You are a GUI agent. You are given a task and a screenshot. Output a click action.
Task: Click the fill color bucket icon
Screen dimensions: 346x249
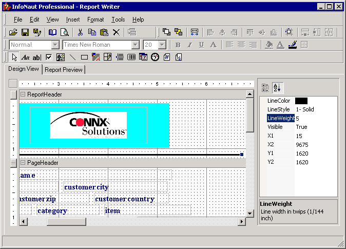(x=269, y=45)
